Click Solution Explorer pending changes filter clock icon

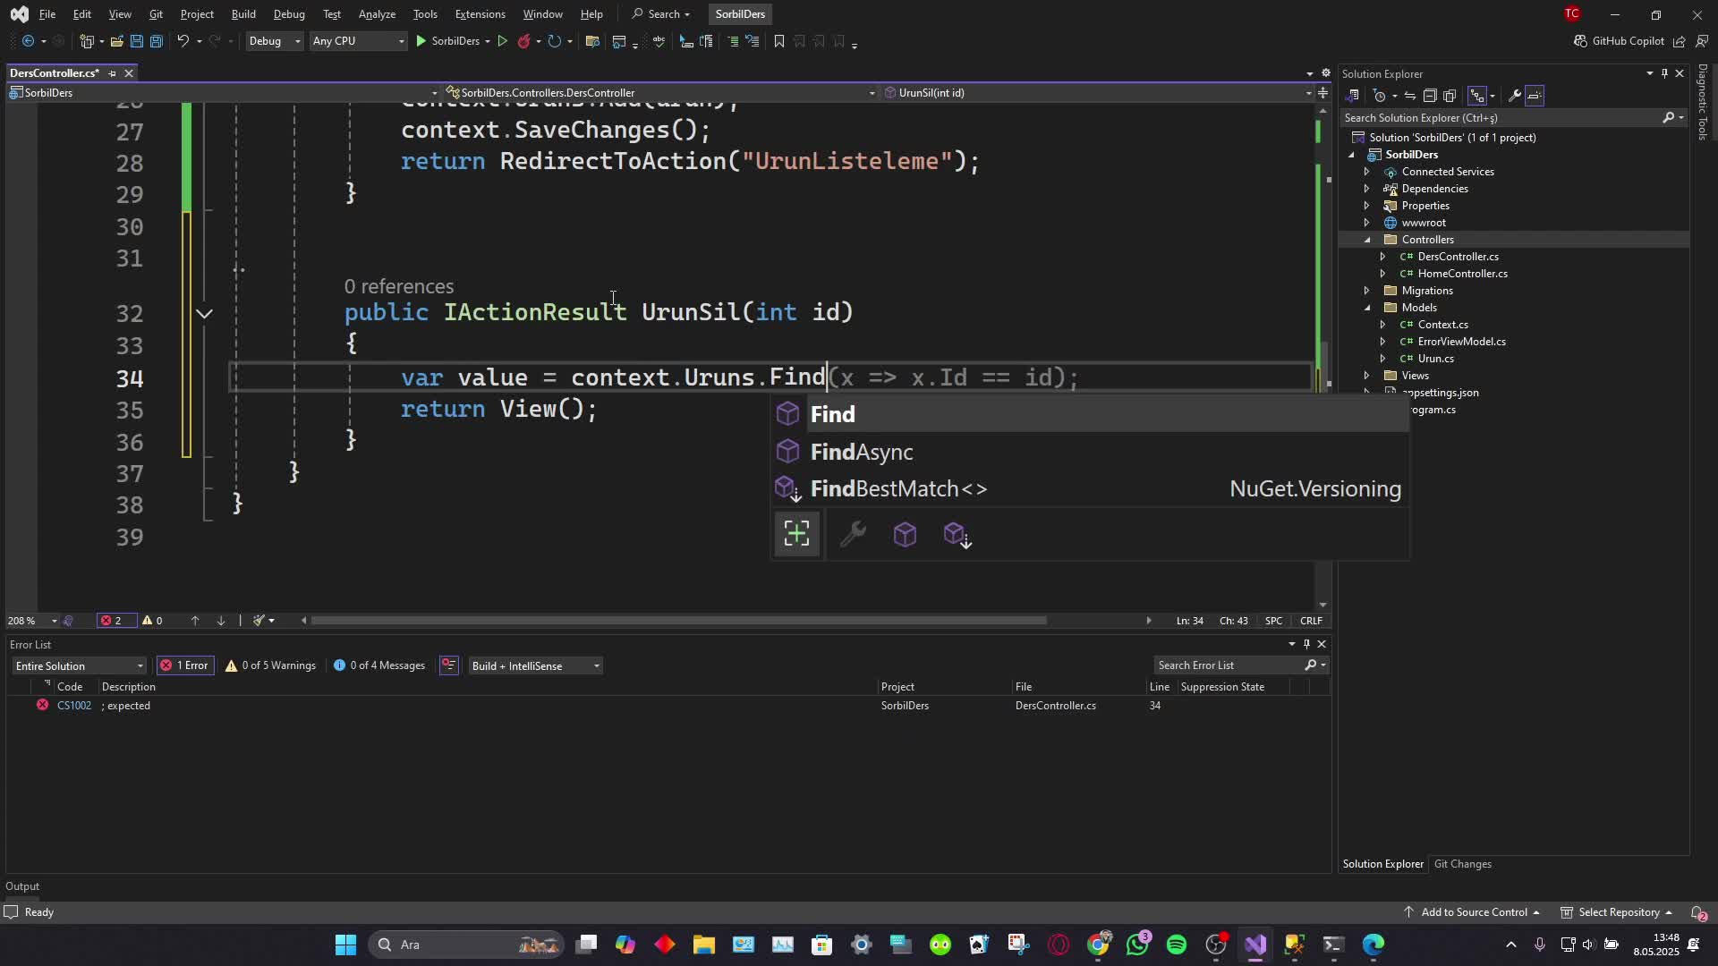point(1380,96)
